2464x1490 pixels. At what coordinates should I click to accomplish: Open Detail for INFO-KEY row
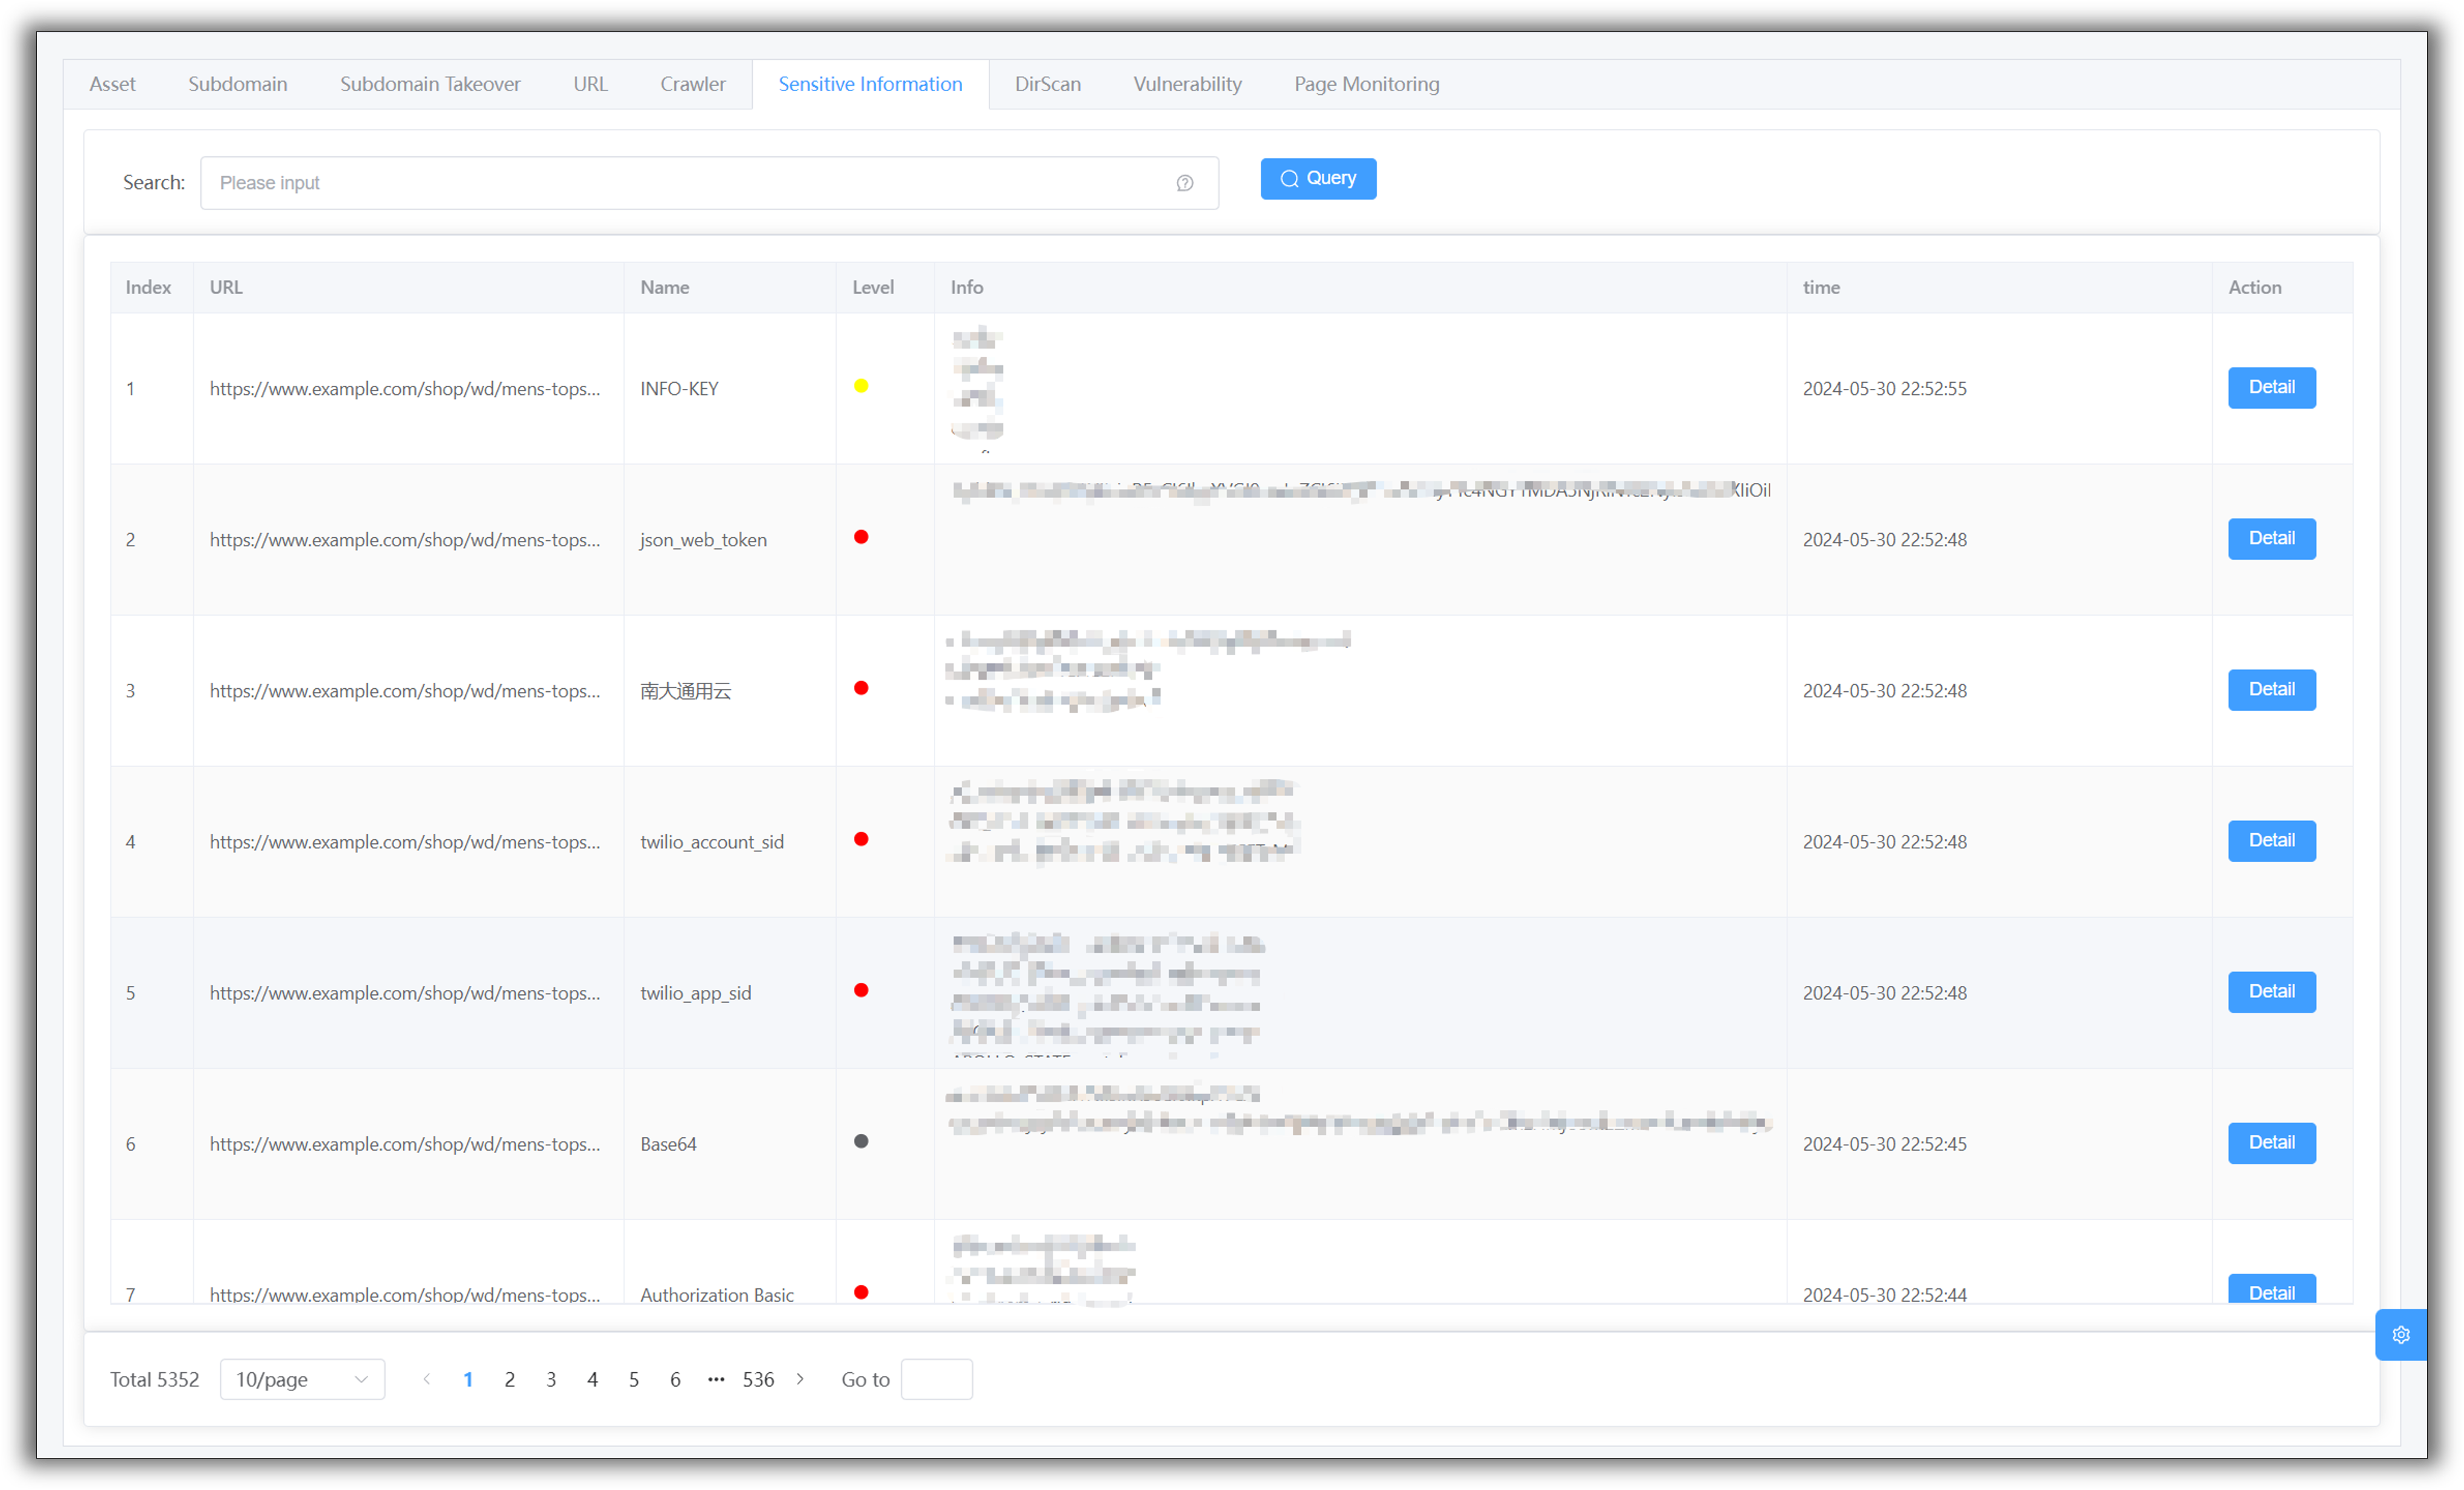[2271, 387]
